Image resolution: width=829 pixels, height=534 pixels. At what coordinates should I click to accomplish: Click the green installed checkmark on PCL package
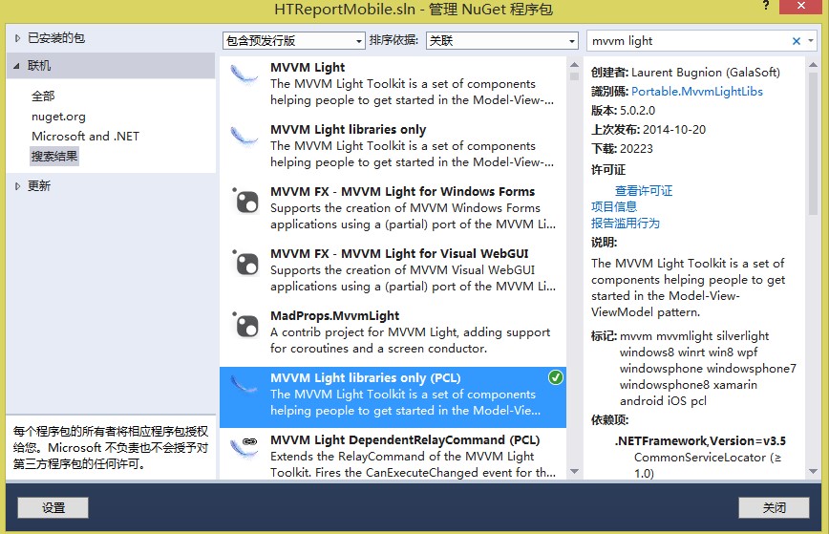tap(555, 377)
